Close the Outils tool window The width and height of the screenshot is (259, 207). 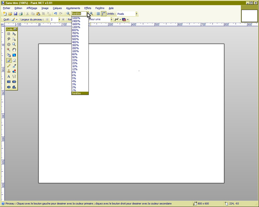pyautogui.click(x=15, y=29)
